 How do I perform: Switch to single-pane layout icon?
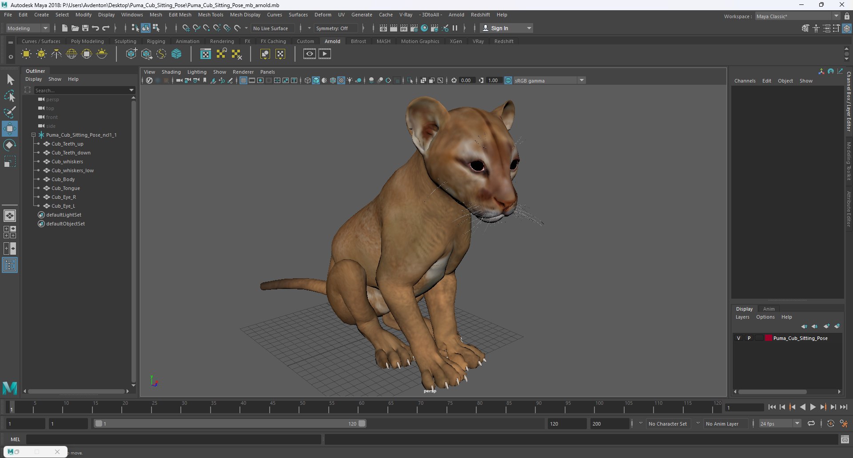pyautogui.click(x=10, y=216)
